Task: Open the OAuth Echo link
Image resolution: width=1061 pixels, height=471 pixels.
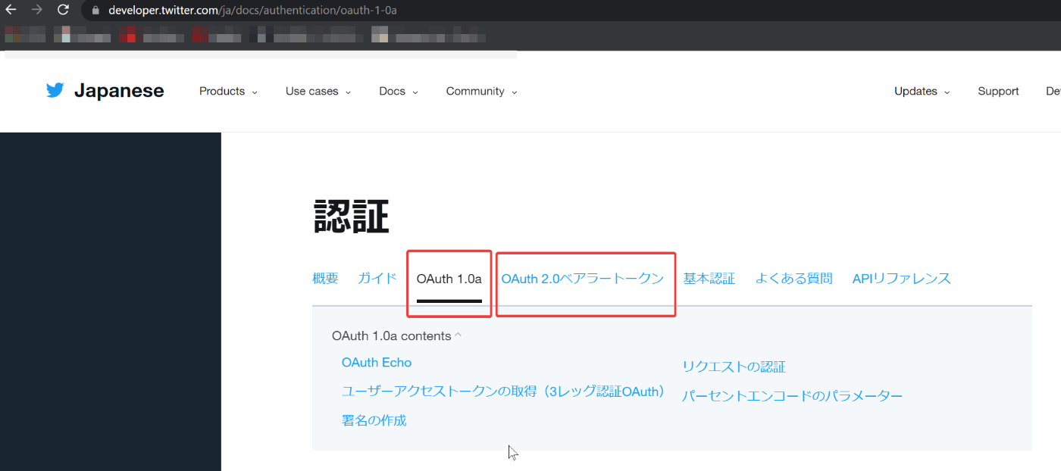Action: click(x=377, y=363)
